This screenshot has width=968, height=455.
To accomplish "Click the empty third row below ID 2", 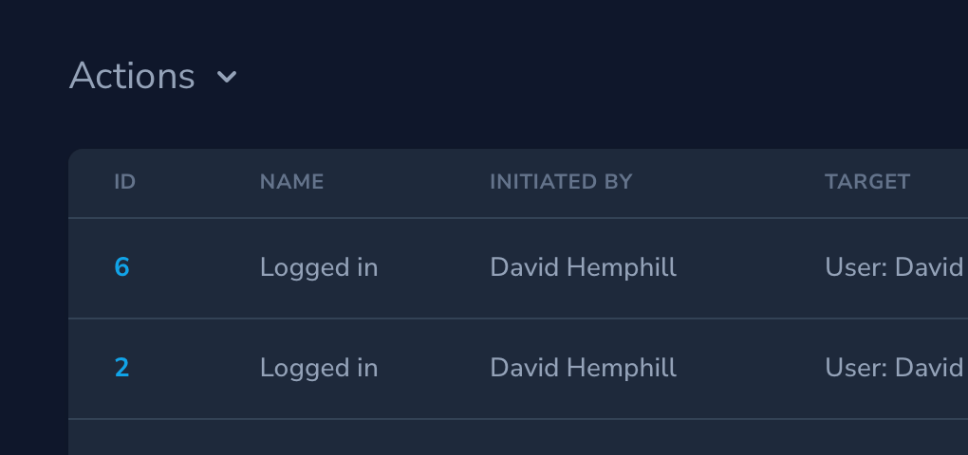I will [x=475, y=438].
